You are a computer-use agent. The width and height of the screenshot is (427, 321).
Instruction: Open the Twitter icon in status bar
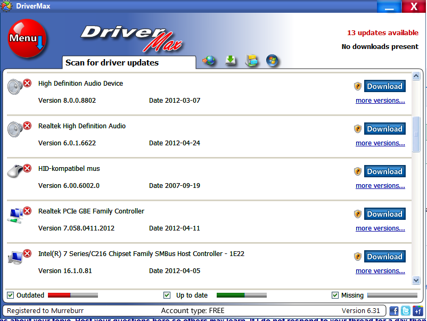405,311
